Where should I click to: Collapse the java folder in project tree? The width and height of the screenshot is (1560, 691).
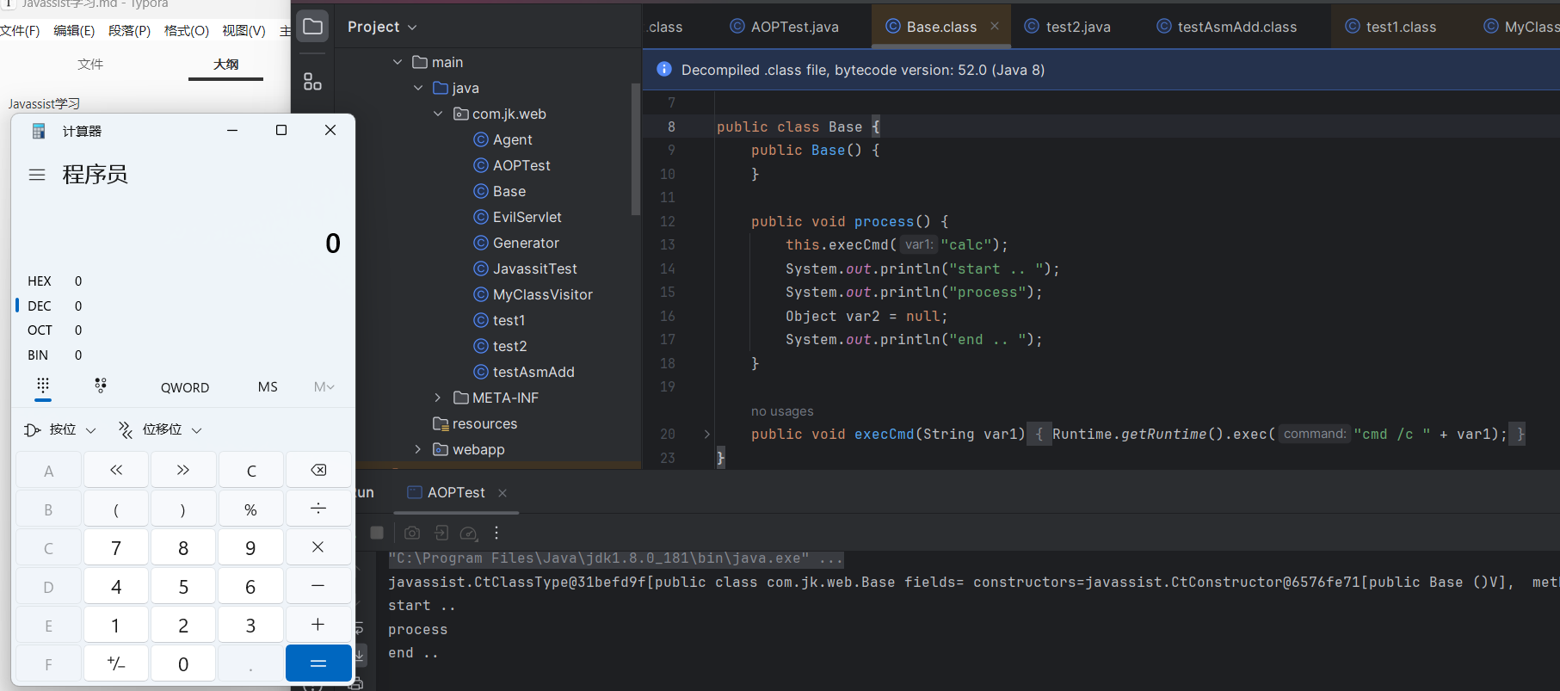tap(418, 88)
